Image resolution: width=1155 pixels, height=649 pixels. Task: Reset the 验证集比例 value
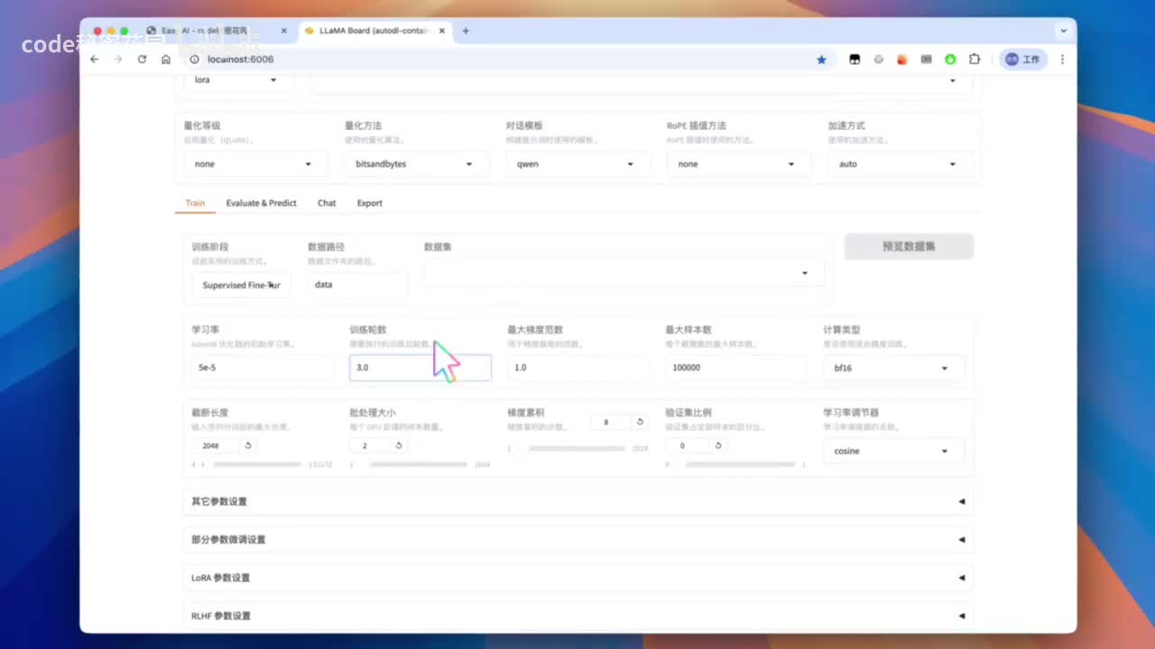pyautogui.click(x=718, y=445)
